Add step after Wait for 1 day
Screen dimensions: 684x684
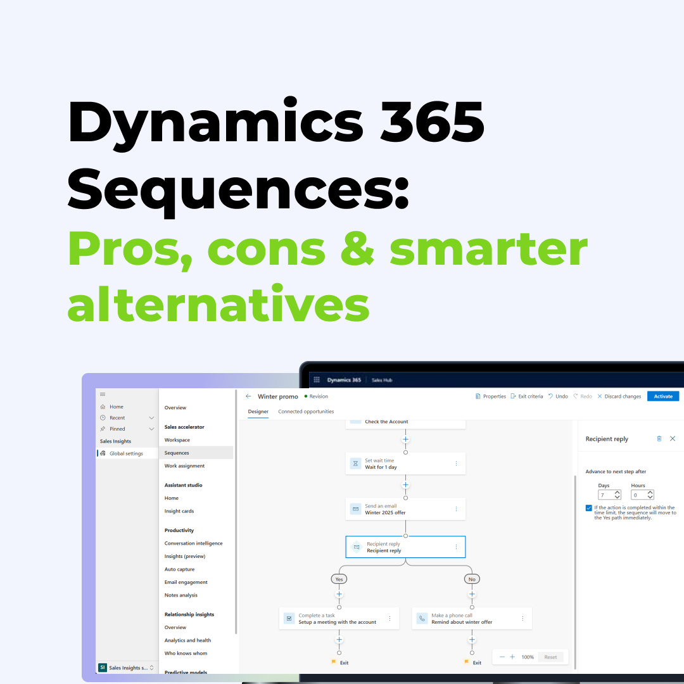pos(406,485)
